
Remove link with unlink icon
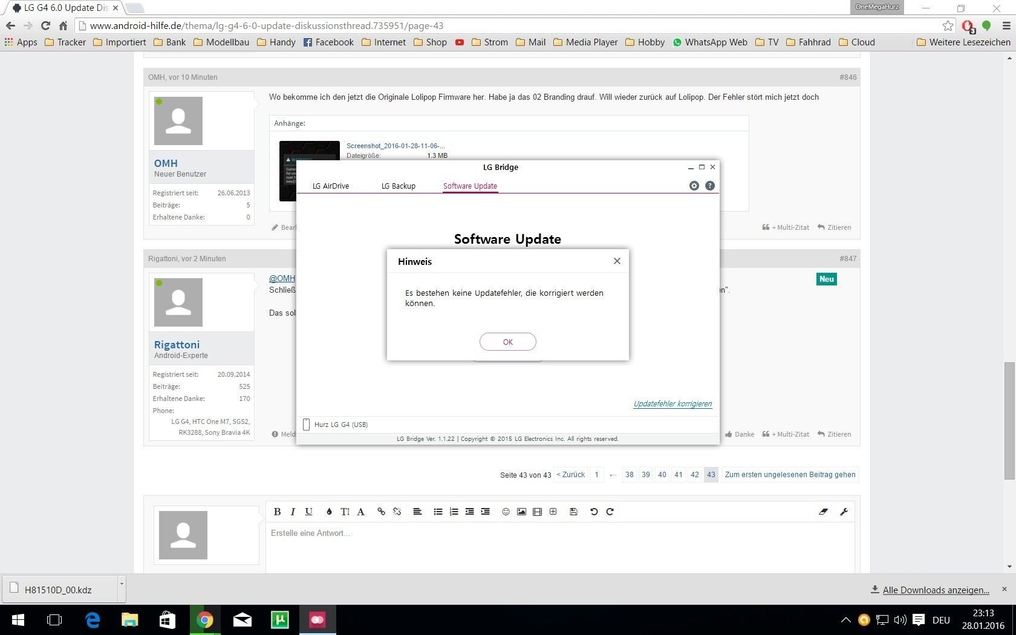tap(397, 512)
